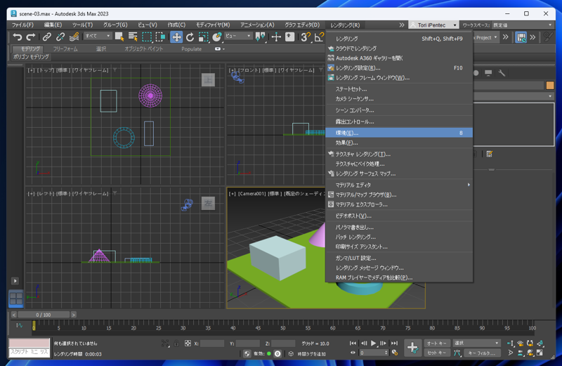
Task: Click the large Set Keys plus button
Action: click(412, 347)
